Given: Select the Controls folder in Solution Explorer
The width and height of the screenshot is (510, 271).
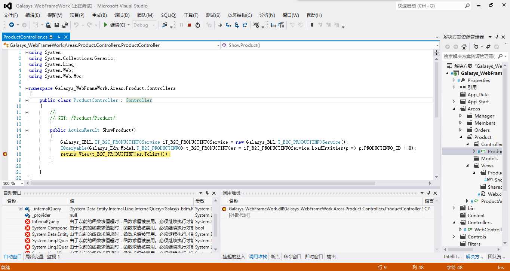Looking at the screenshot, I should point(477,237).
